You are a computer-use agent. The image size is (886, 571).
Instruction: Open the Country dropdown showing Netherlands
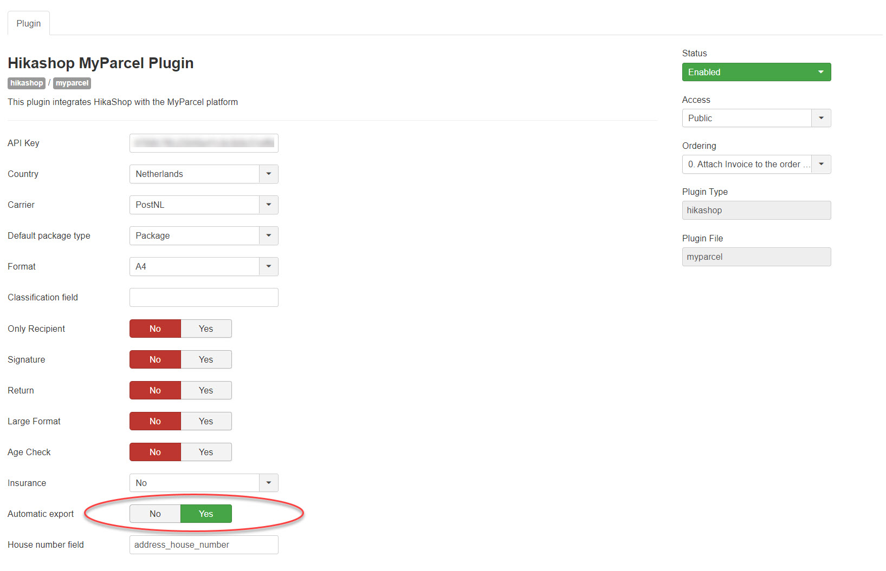pyautogui.click(x=204, y=174)
